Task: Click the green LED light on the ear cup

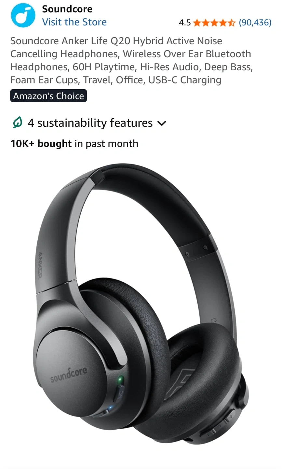Action: 120,379
